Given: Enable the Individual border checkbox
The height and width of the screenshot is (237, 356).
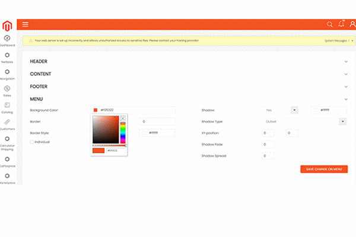Looking at the screenshot, I should coord(31,142).
